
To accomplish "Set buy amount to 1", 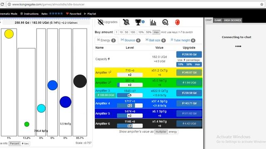I will point(116,32).
